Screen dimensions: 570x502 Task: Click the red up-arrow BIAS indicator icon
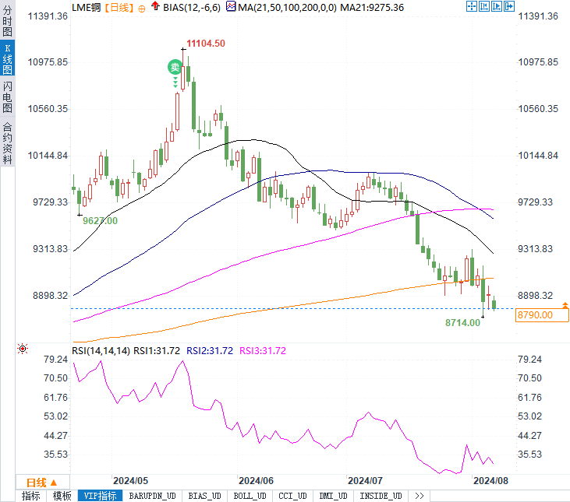(x=155, y=6)
